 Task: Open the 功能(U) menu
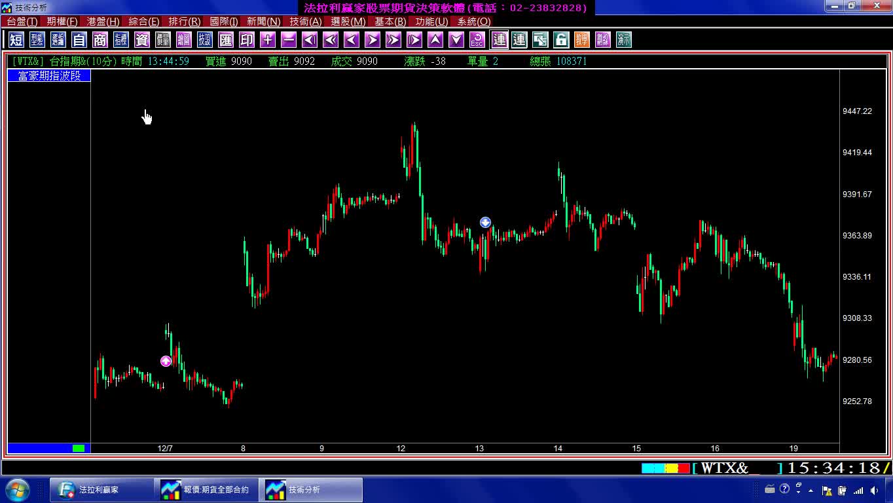pyautogui.click(x=431, y=22)
